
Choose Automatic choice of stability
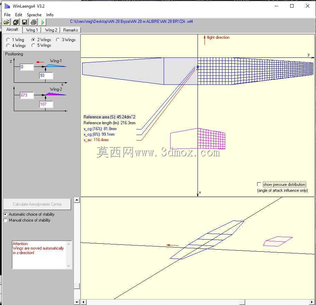pos(29,214)
